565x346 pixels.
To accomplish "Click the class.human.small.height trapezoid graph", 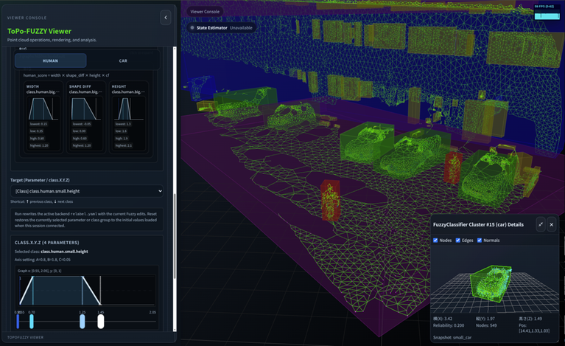I will tap(87, 290).
